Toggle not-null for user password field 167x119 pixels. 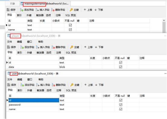point(121,105)
